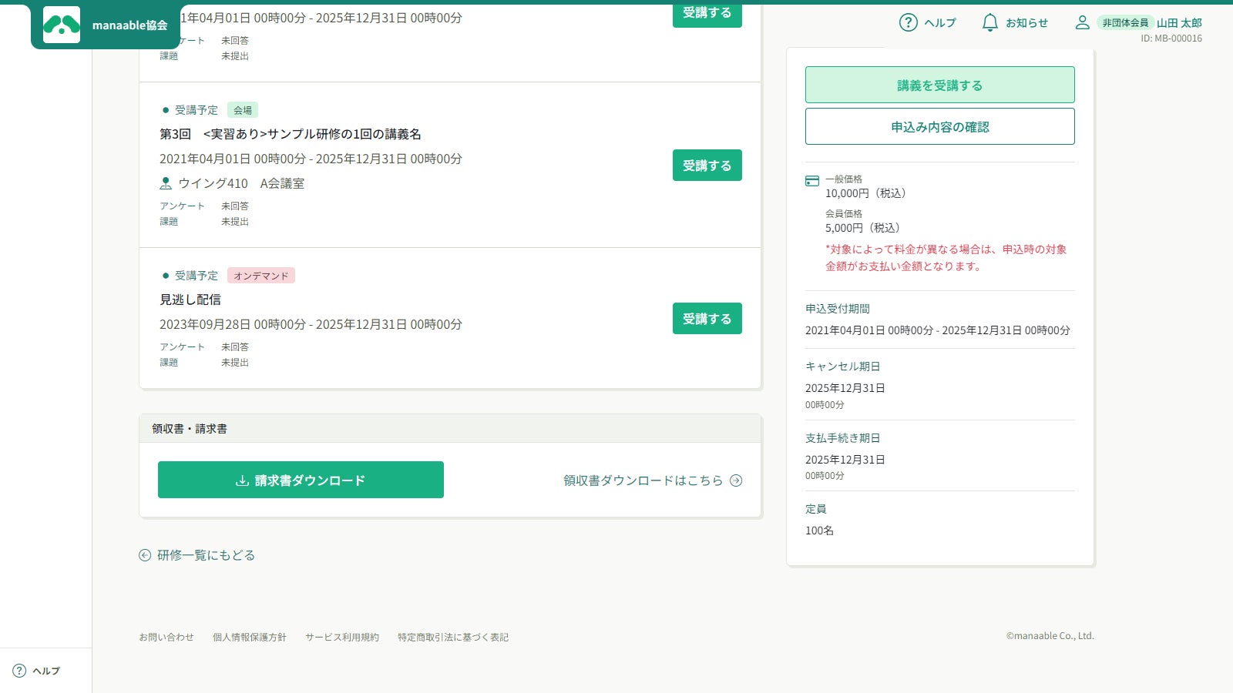Click the 請求書ダウンロード button

coord(301,480)
